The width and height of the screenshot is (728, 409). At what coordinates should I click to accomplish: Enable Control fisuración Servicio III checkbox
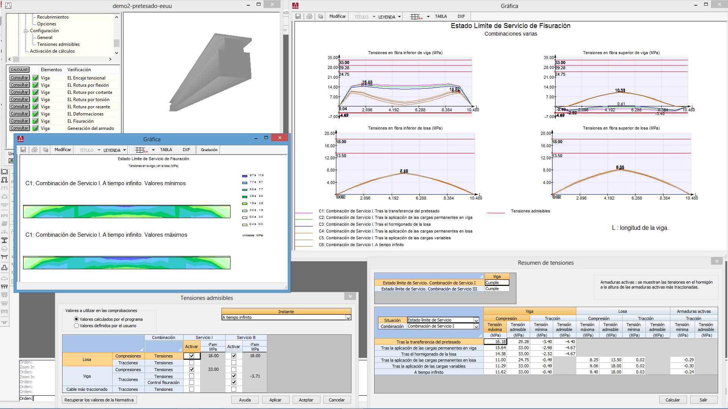pyautogui.click(x=234, y=382)
